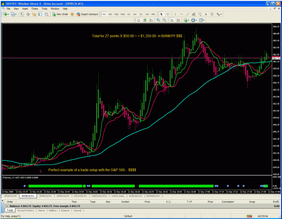This screenshot has height=219, width=282.
Task: Open the Alerts terminal tab
Action: click(x=42, y=210)
